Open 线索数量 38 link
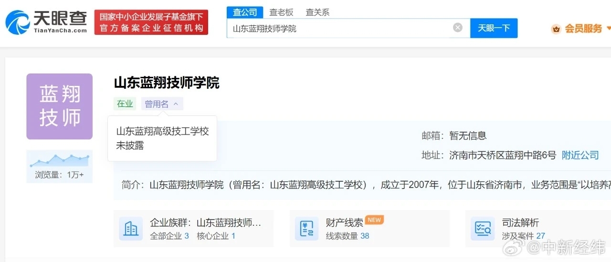This screenshot has height=262, width=611. (348, 236)
